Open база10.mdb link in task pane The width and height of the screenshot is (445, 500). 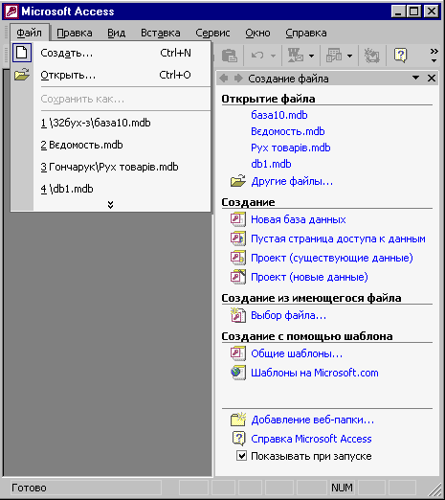[279, 115]
